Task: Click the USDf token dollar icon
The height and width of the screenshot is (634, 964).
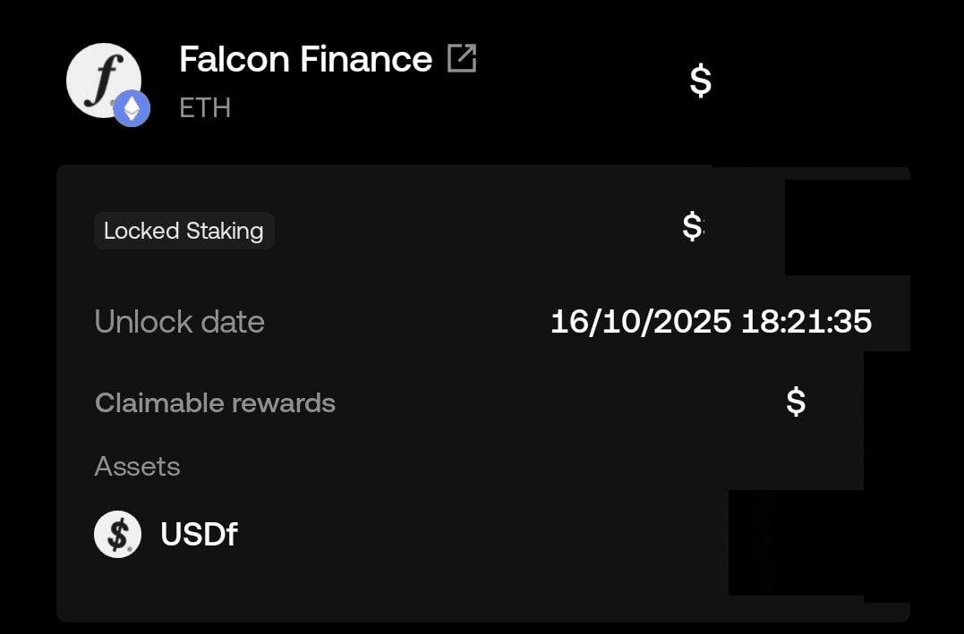Action: click(117, 534)
